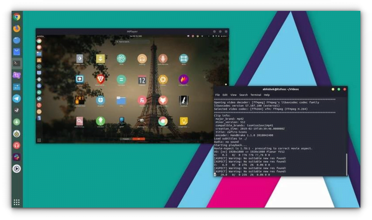Image resolution: width=372 pixels, height=220 pixels.
Task: Click Calculator equals icon in MPlayer video
Action: click(121, 80)
